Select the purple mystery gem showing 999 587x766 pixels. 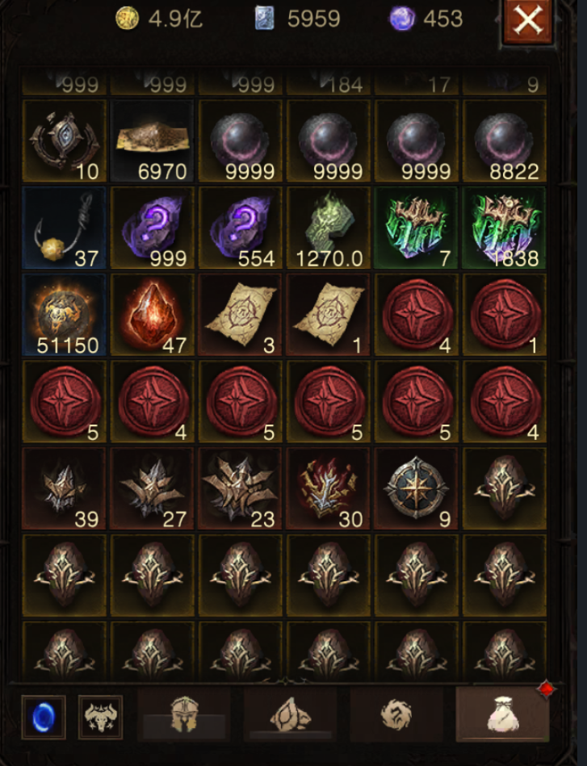pyautogui.click(x=153, y=228)
